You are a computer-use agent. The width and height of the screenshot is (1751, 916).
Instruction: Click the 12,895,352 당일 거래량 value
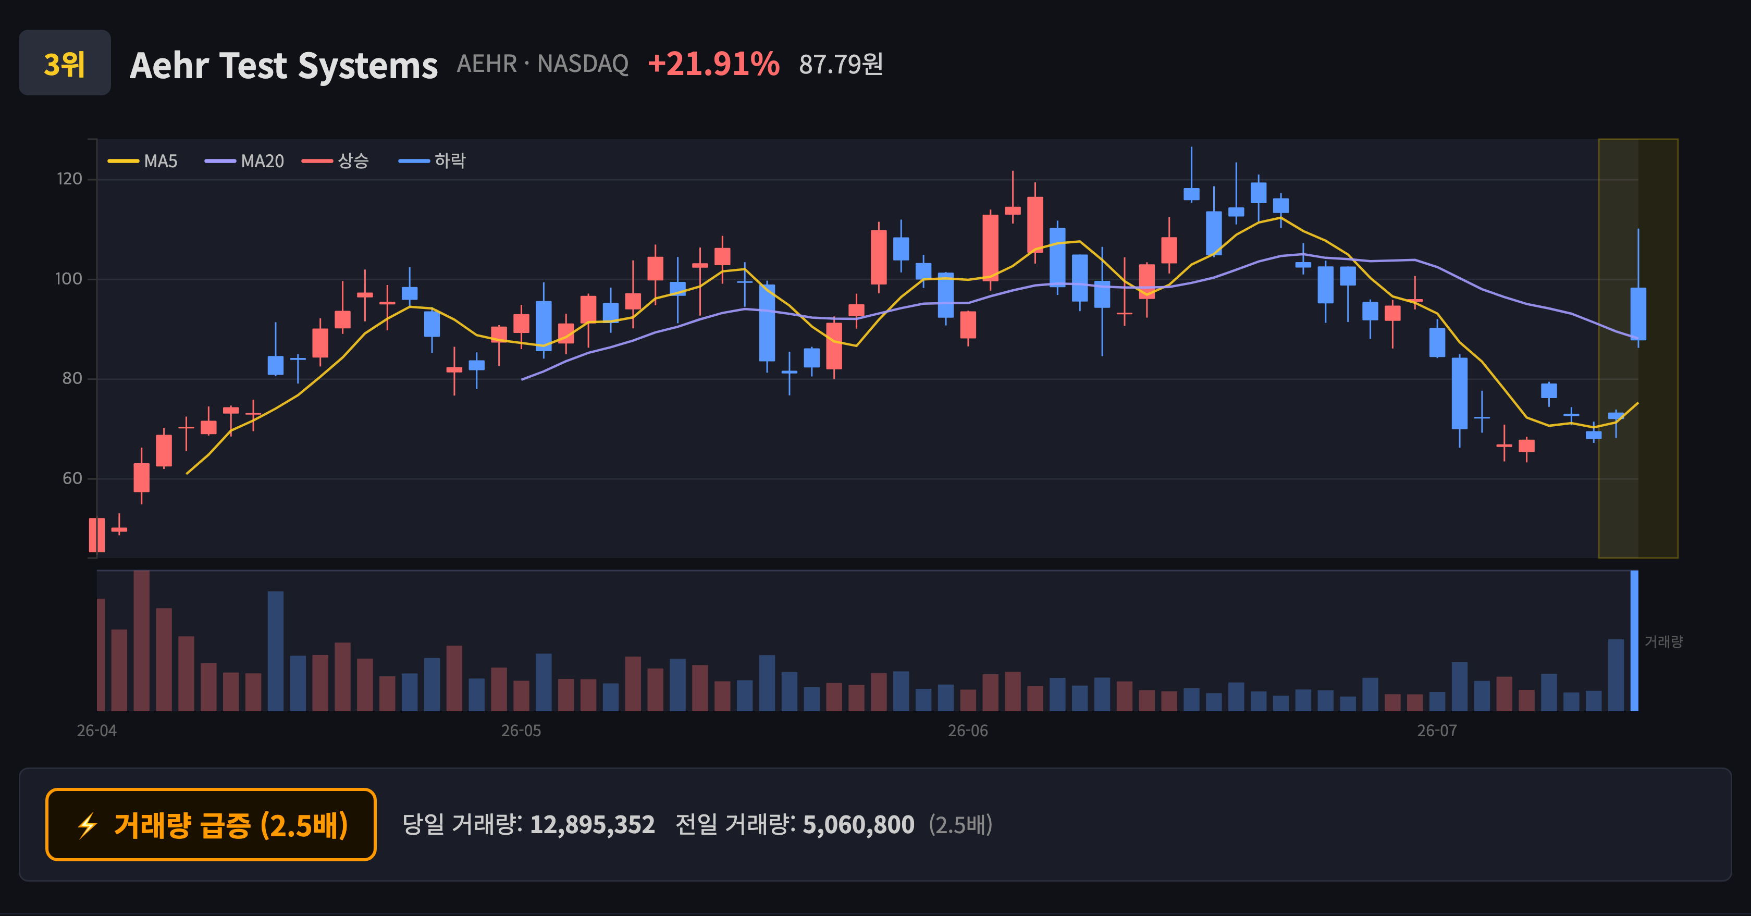[x=592, y=825]
